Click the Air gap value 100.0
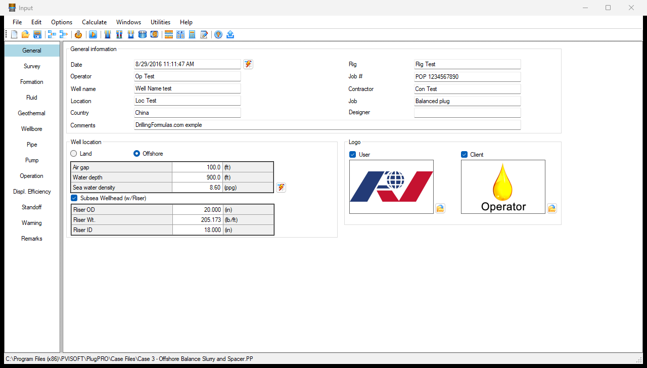This screenshot has height=368, width=647. pos(197,167)
